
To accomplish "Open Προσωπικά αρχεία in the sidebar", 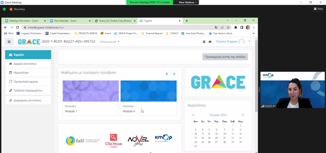I will click(x=28, y=81).
